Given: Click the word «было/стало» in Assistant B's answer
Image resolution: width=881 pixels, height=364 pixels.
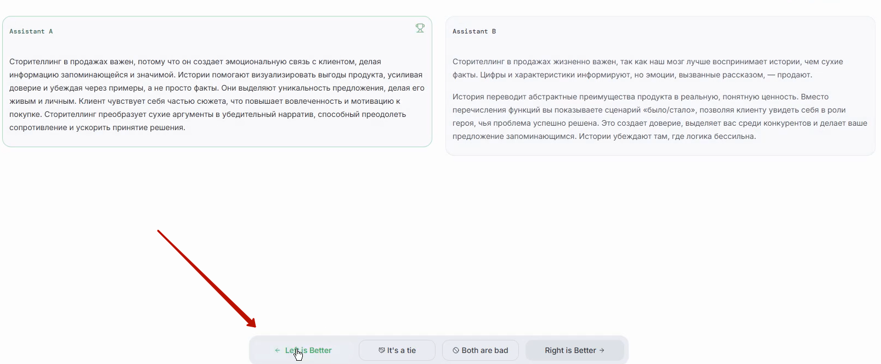Looking at the screenshot, I should click(x=673, y=110).
